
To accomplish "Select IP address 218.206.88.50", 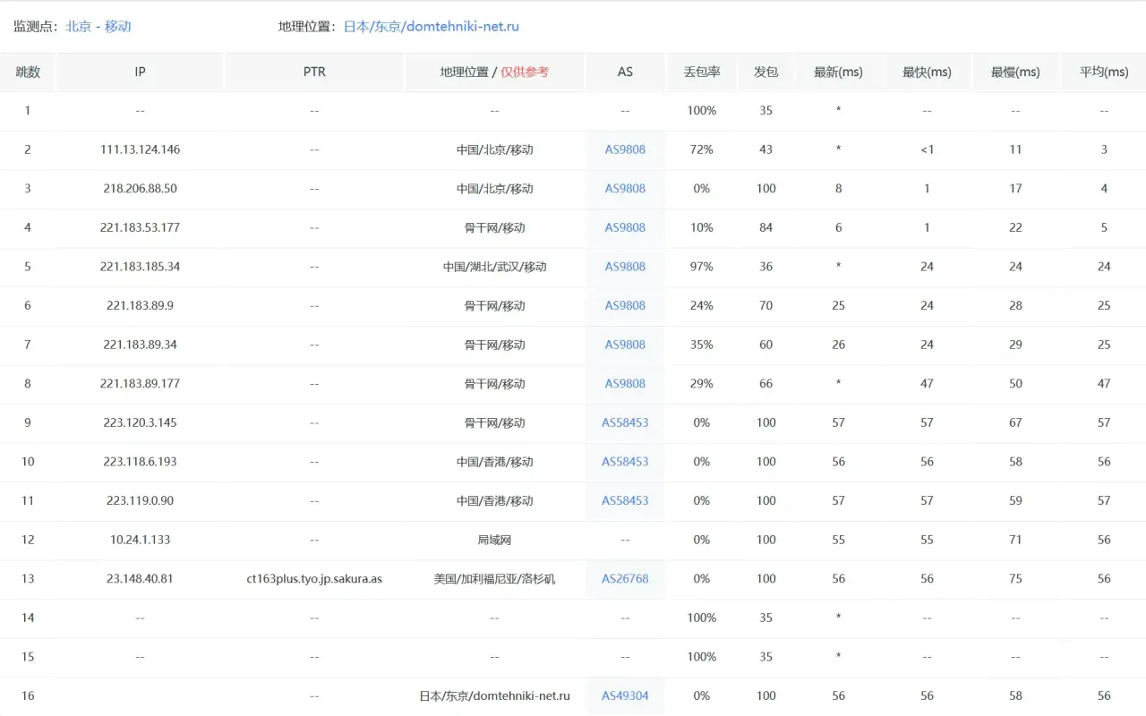I will click(140, 189).
